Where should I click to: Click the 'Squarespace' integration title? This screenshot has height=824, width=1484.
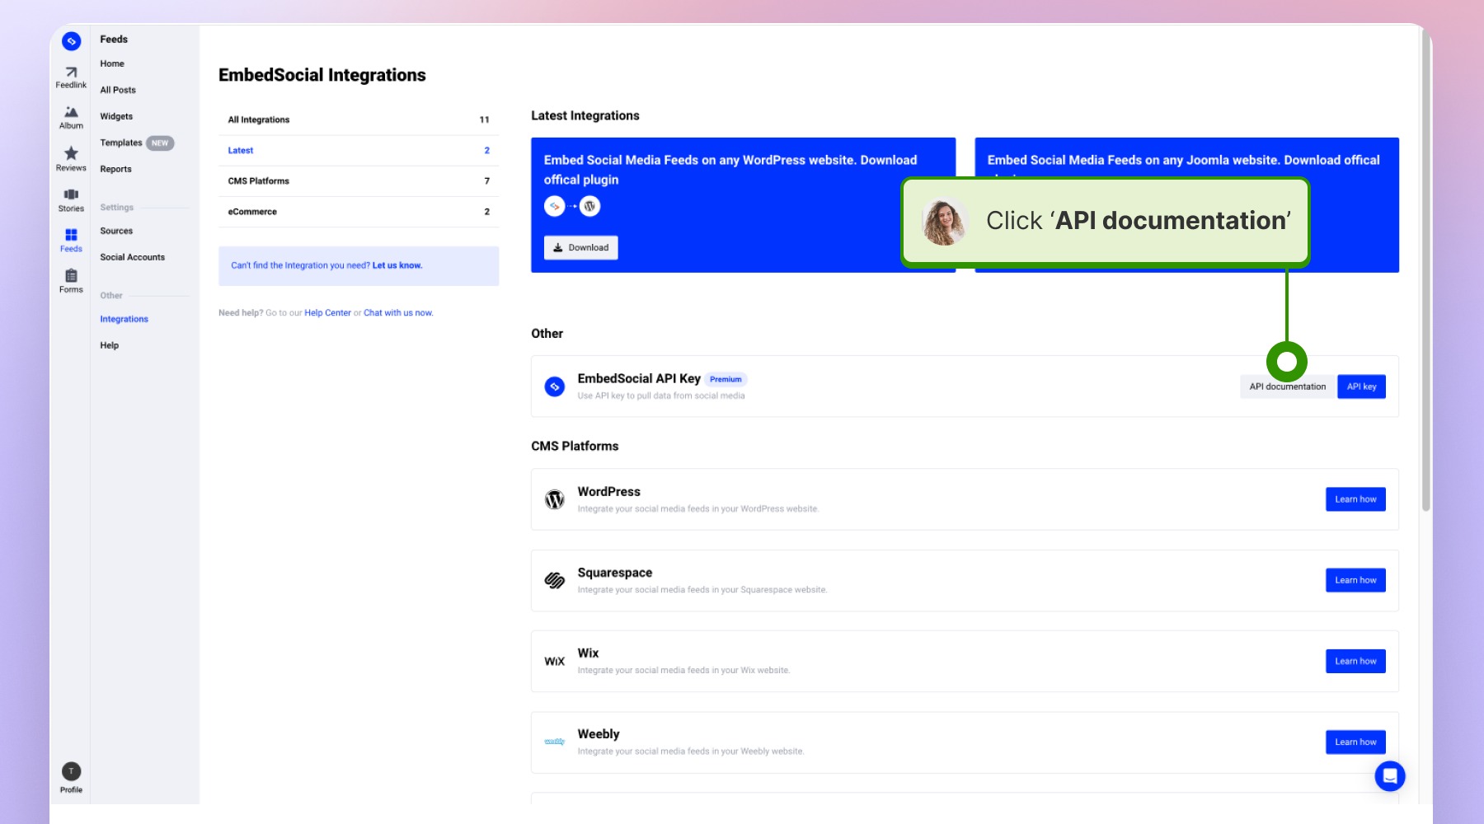click(x=615, y=573)
